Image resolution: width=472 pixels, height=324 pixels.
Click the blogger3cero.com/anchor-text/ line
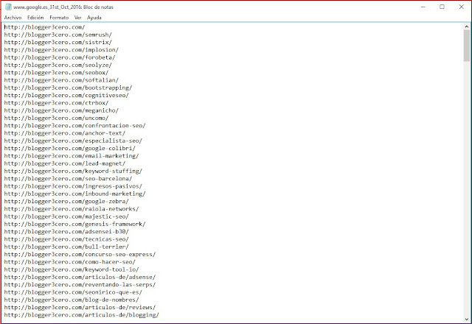pos(65,133)
